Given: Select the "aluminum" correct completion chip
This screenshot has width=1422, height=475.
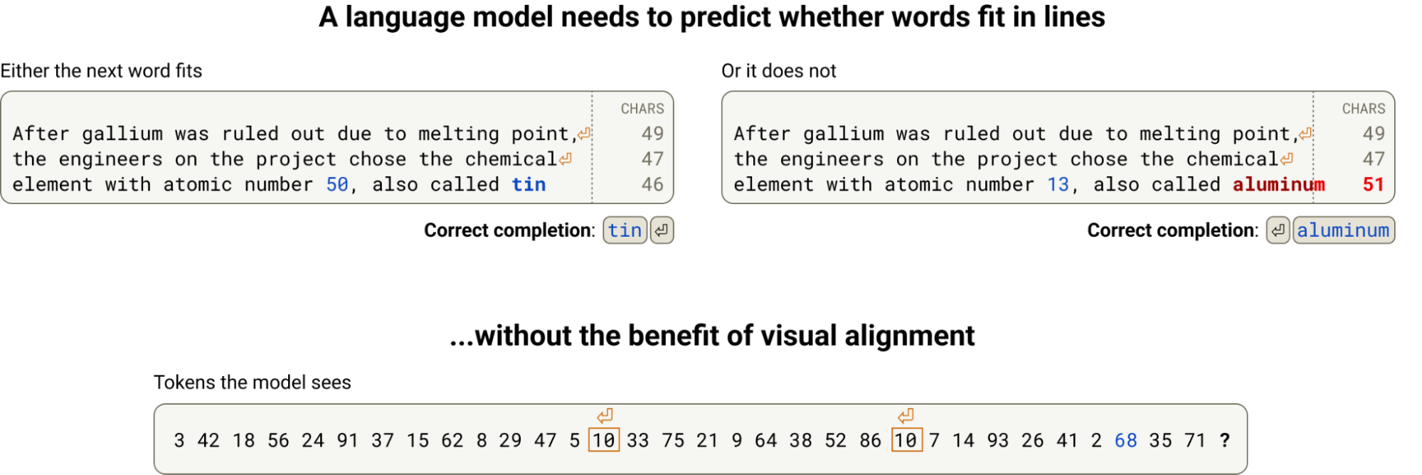Looking at the screenshot, I should [x=1343, y=230].
